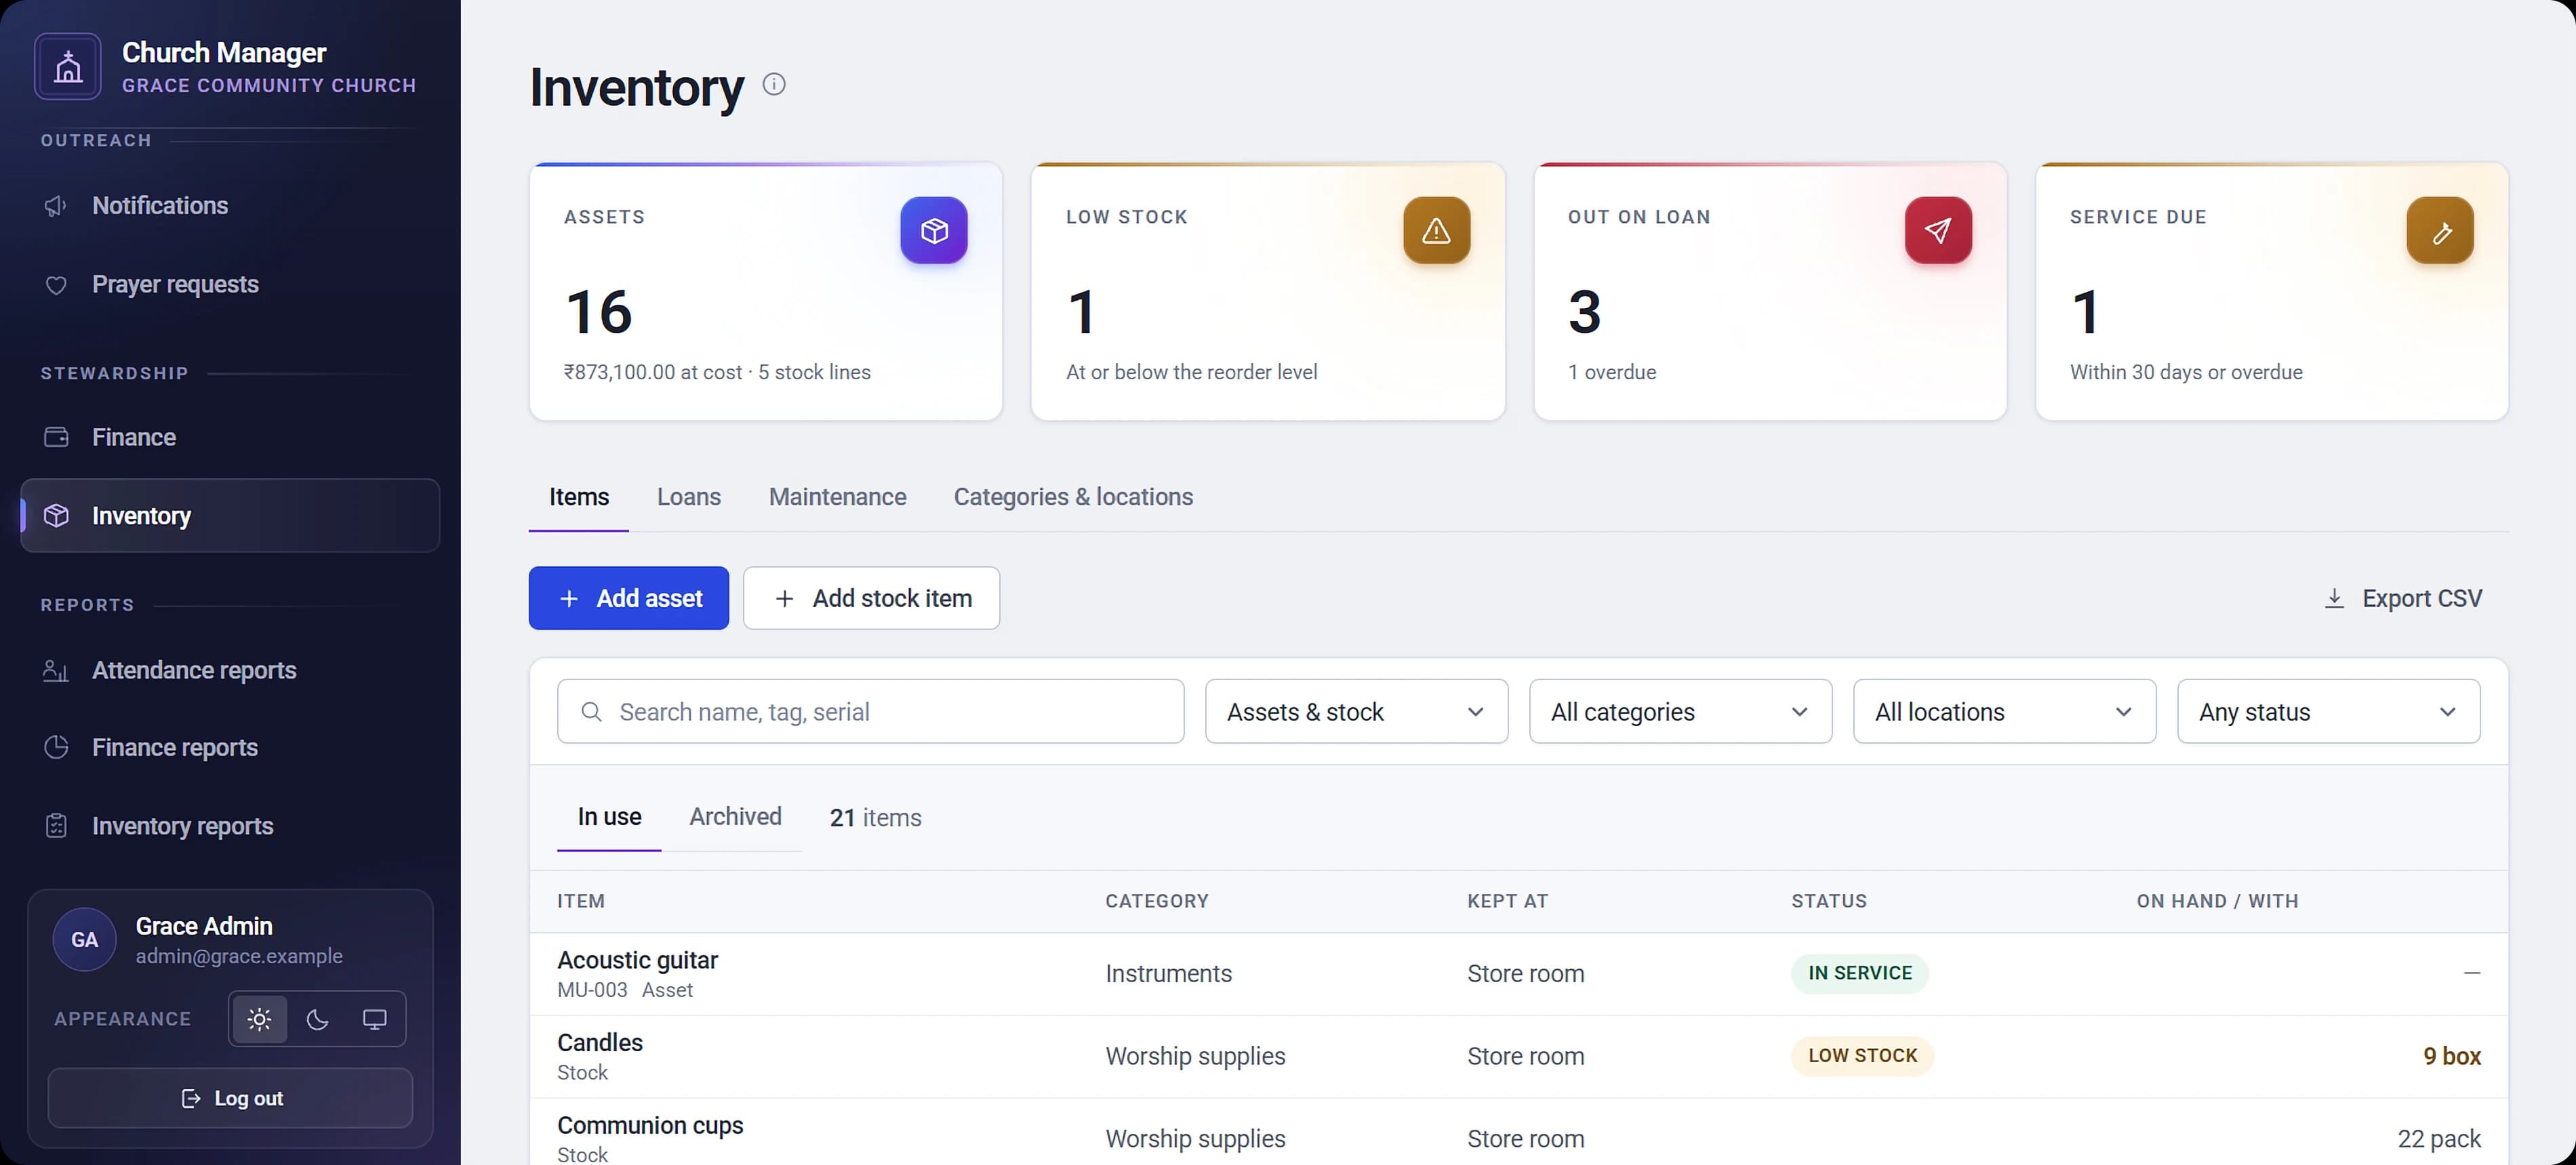Viewport: 2576px width, 1165px height.
Task: Click the STATUS column header
Action: pyautogui.click(x=1829, y=902)
